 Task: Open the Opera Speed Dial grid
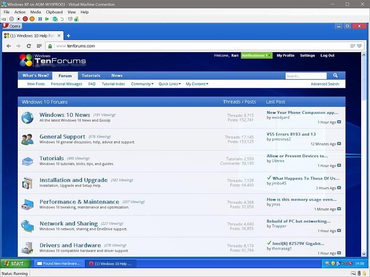pyautogui.click(x=39, y=46)
